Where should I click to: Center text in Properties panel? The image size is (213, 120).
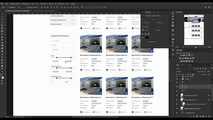(145, 34)
